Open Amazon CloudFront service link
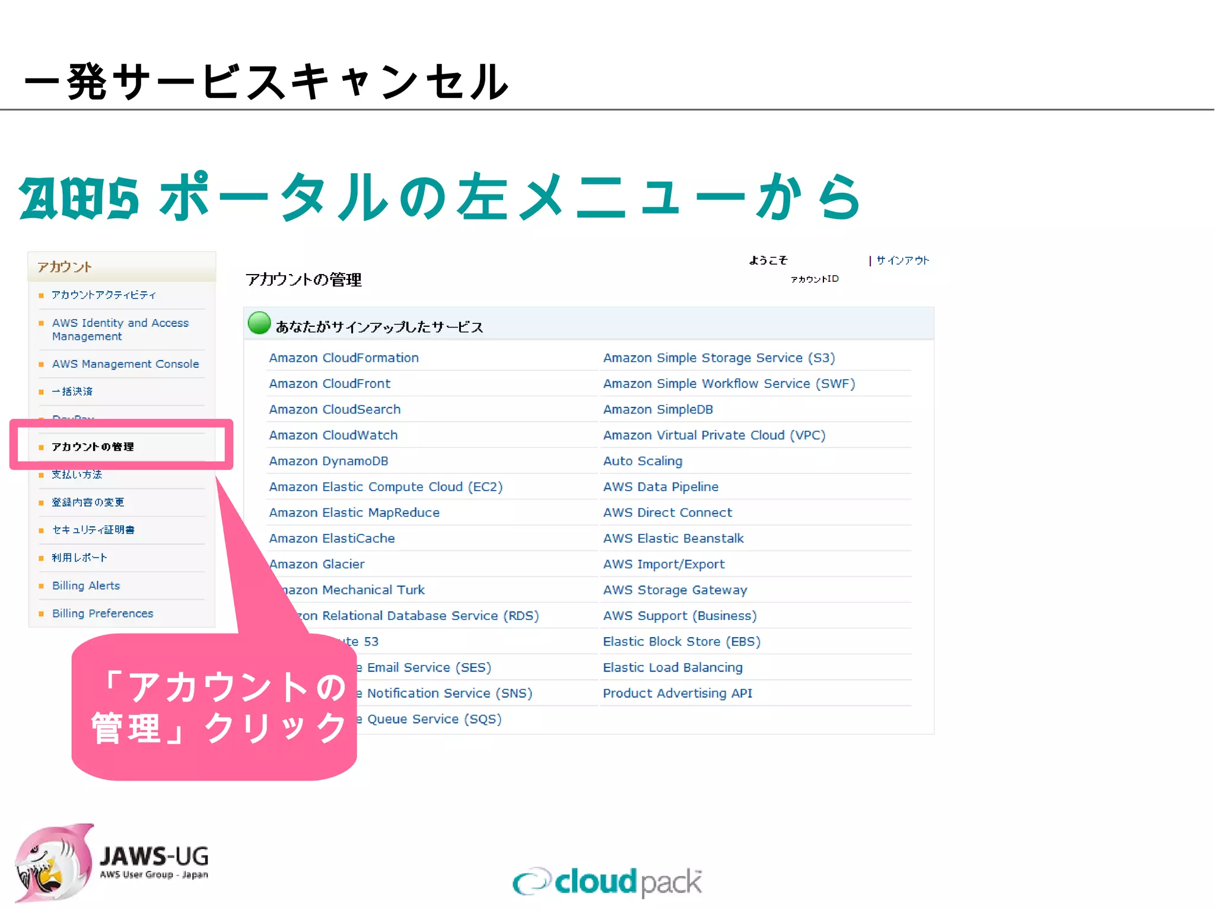 click(x=330, y=384)
